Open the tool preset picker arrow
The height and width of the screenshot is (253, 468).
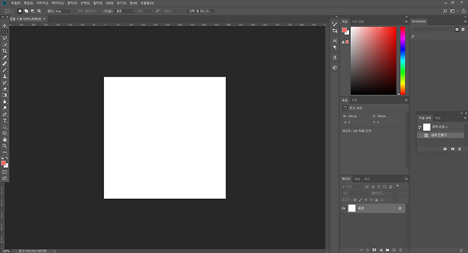12,11
